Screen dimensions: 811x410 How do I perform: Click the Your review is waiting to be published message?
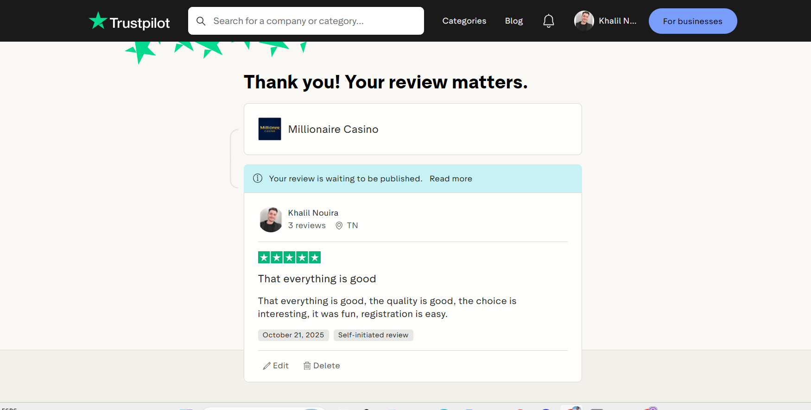[346, 179]
